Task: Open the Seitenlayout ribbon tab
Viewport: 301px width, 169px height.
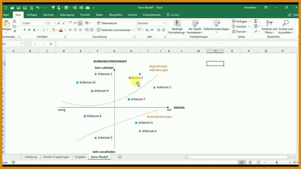Action: point(67,15)
